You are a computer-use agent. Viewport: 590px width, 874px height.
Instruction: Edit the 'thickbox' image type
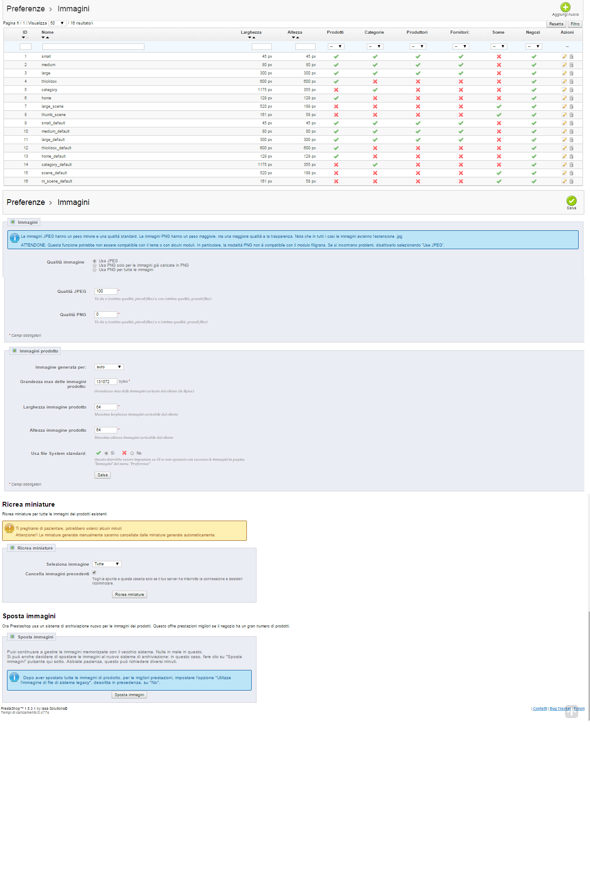(564, 81)
